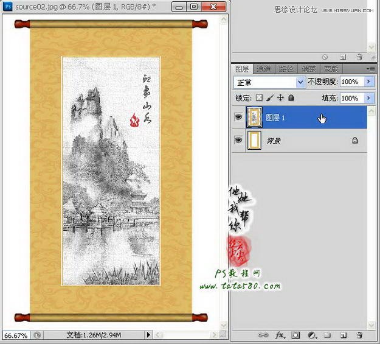Select the 背景 layer row
This screenshot has height=344, width=380.
(299, 140)
